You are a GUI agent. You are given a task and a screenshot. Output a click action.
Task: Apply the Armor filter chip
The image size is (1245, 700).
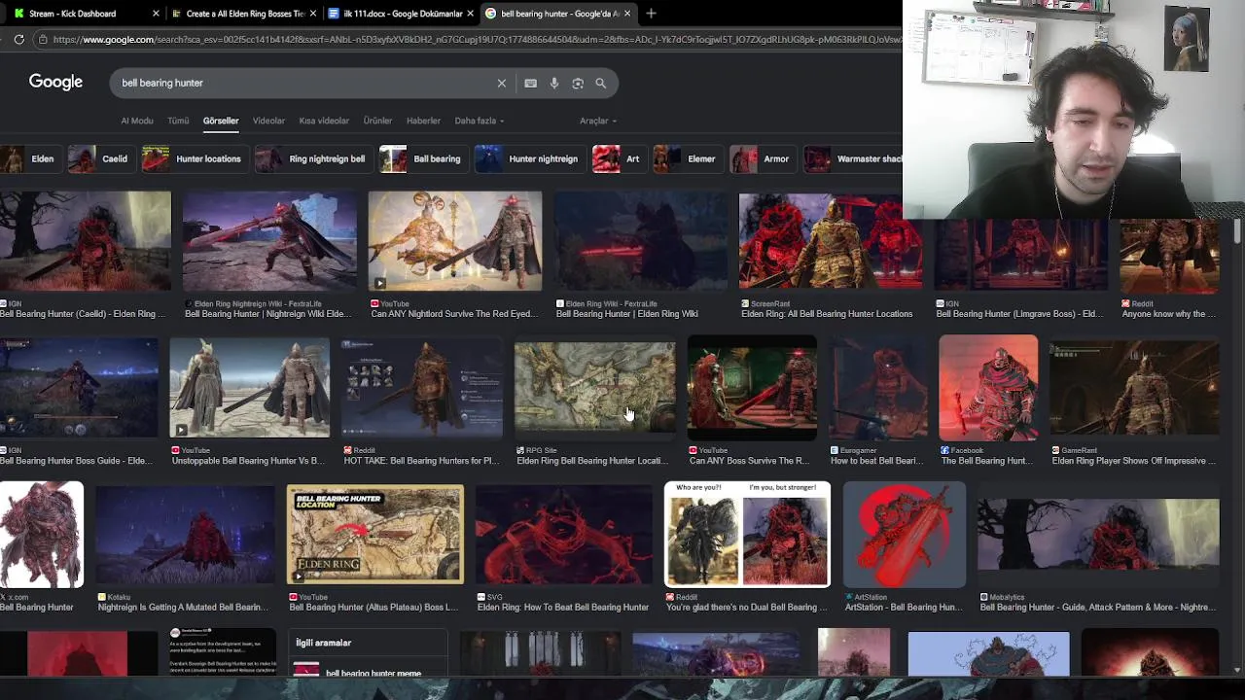(762, 158)
